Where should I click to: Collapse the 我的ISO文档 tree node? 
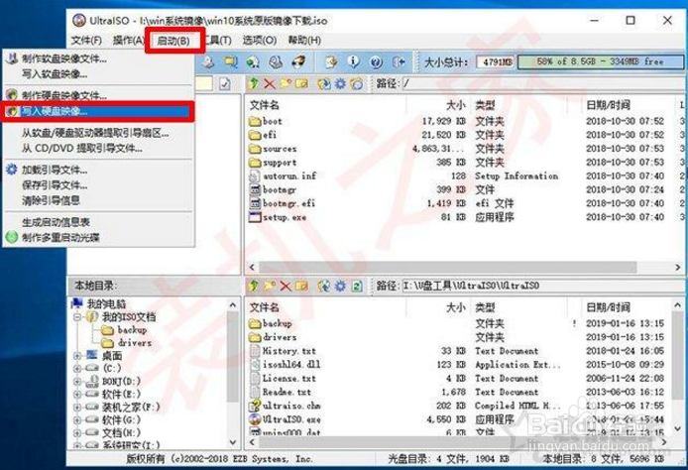point(77,317)
